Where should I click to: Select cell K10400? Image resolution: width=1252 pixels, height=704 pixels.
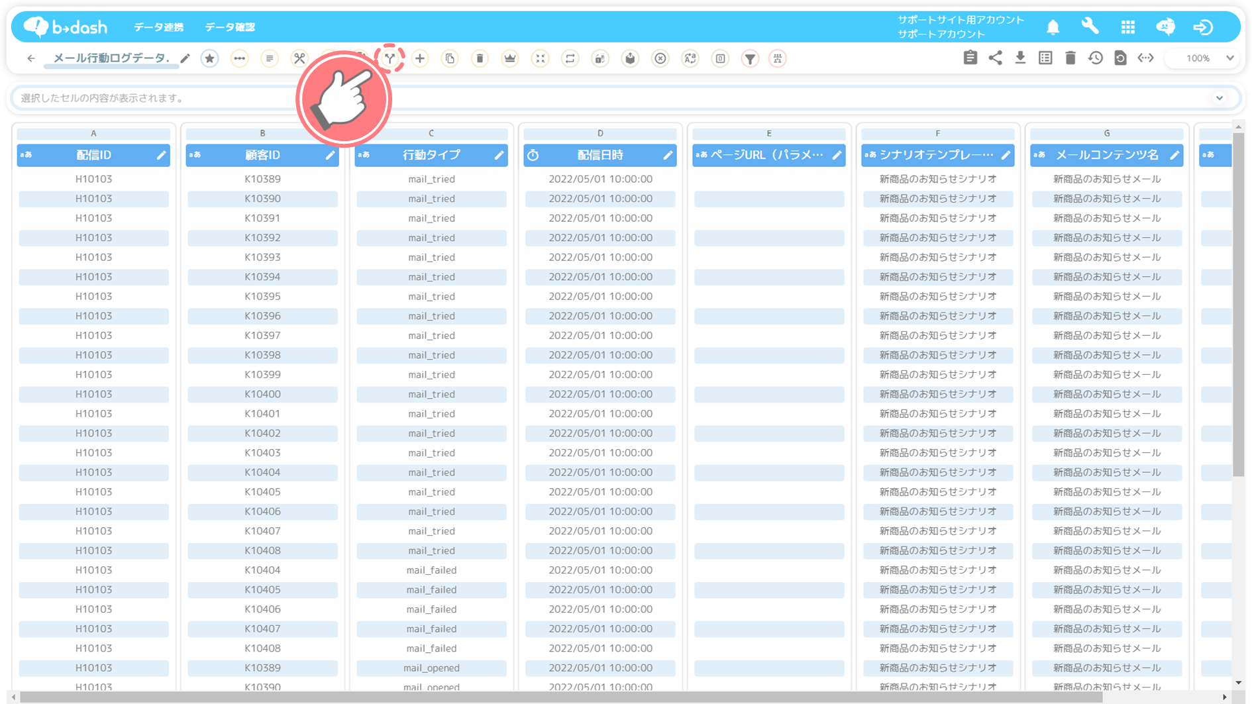[262, 394]
